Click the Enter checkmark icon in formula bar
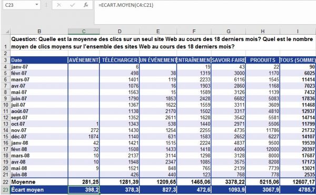Image resolution: width=316 pixels, height=195 pixels. pos(73,5)
